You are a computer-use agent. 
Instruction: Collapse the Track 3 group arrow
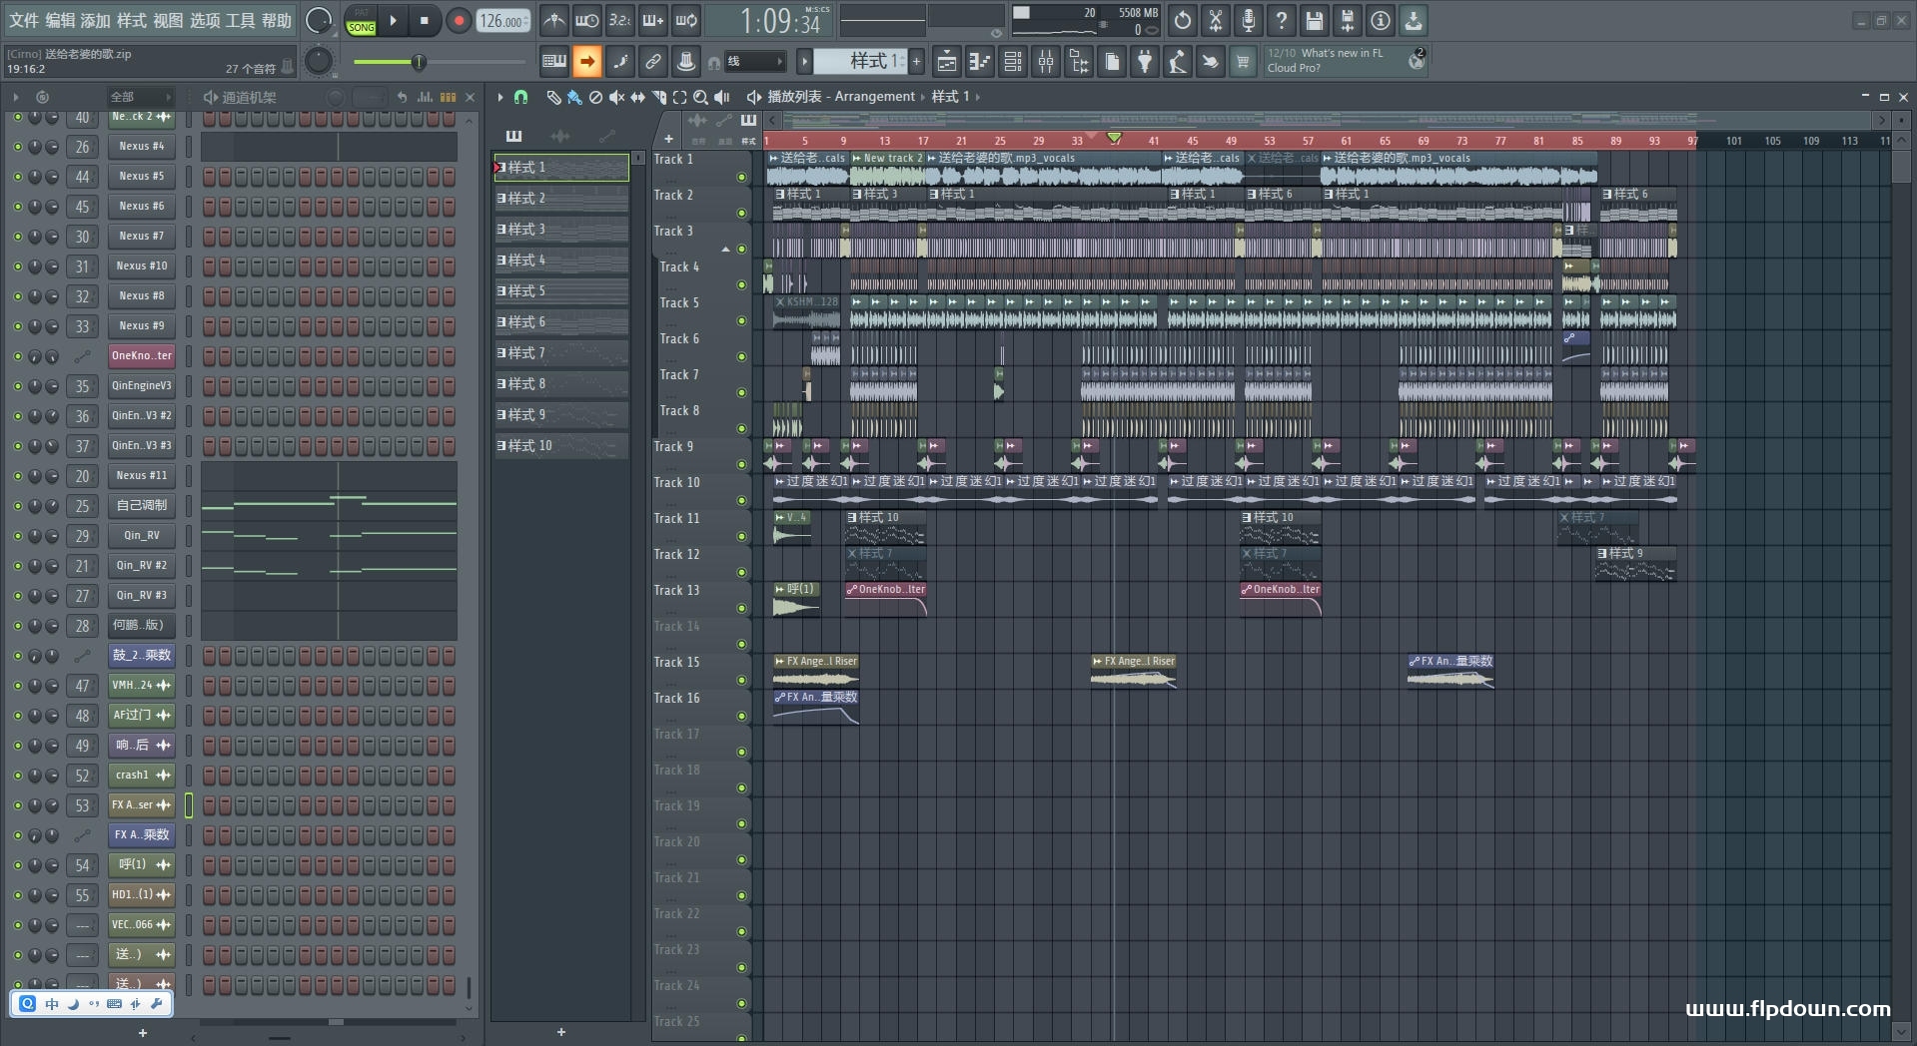click(725, 249)
